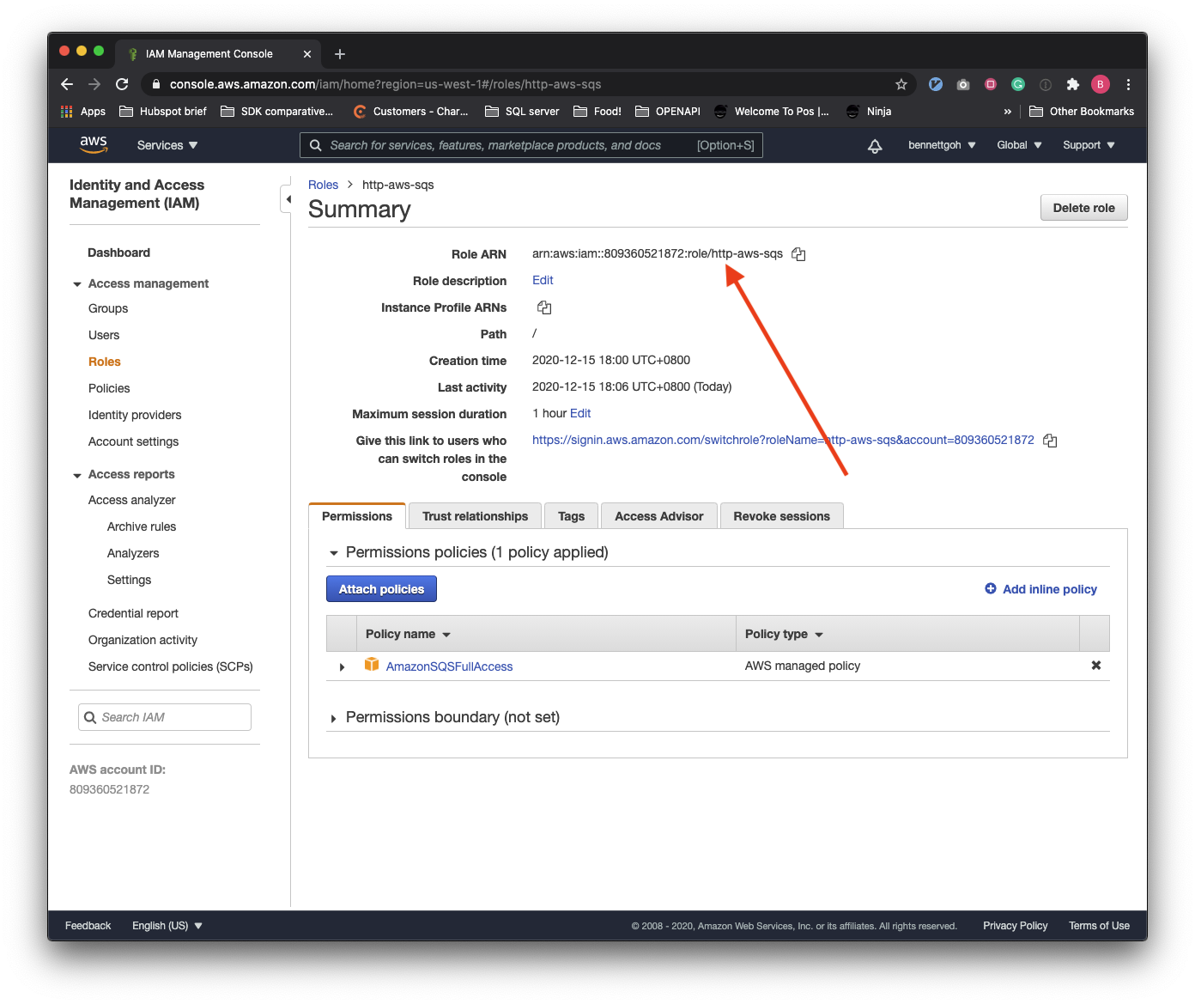
Task: Expand the AmazonSQSFullAccess policy row
Action: (341, 666)
